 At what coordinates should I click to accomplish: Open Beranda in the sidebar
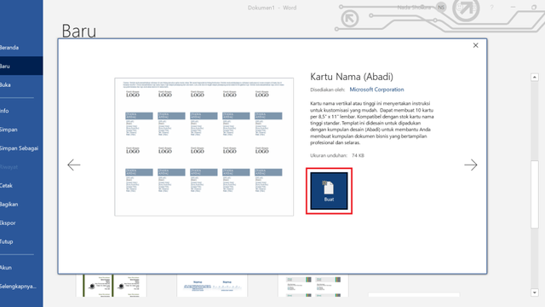21,48
